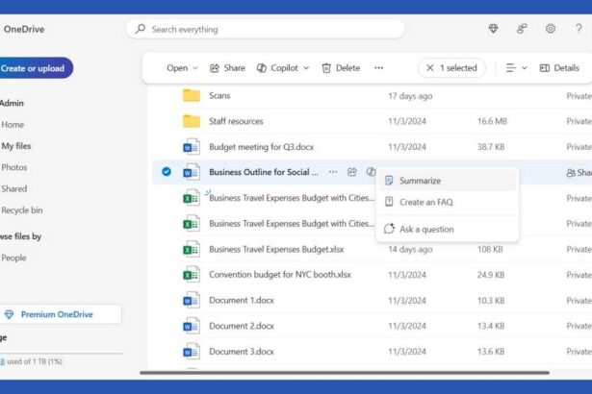Image resolution: width=592 pixels, height=394 pixels.
Task: Open Convention budget for NYC booth.xlsx
Action: coord(280,275)
